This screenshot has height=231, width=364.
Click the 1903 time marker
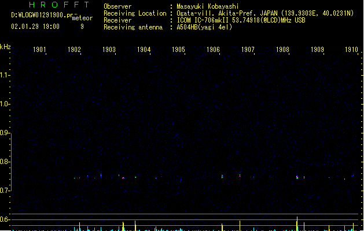pos(109,50)
